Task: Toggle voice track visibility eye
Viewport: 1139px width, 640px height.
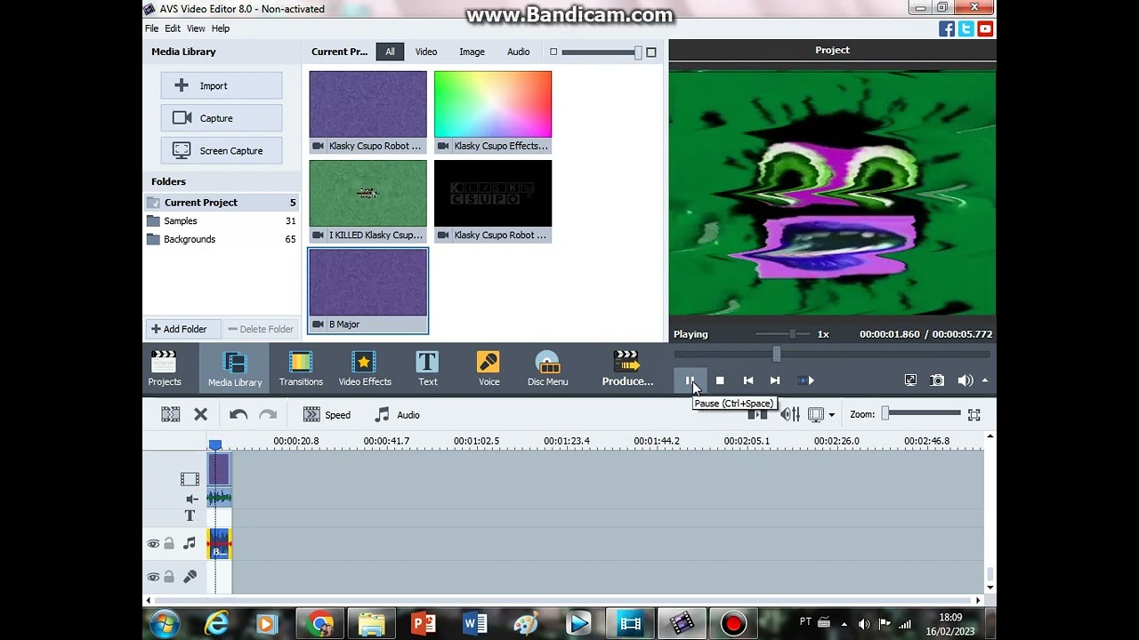Action: tap(153, 577)
